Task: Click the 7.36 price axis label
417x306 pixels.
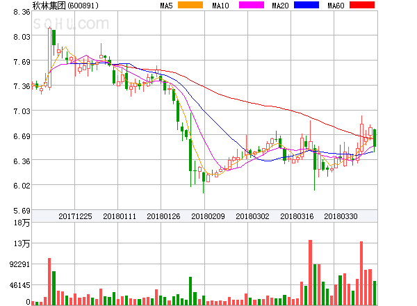Action: (x=22, y=86)
